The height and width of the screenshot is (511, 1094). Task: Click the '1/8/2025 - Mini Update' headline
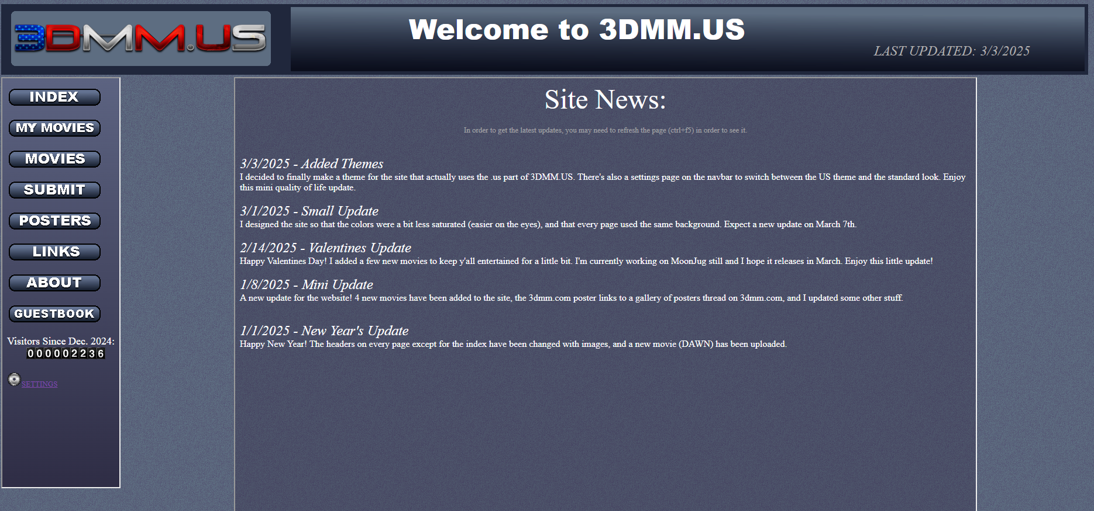pos(306,285)
